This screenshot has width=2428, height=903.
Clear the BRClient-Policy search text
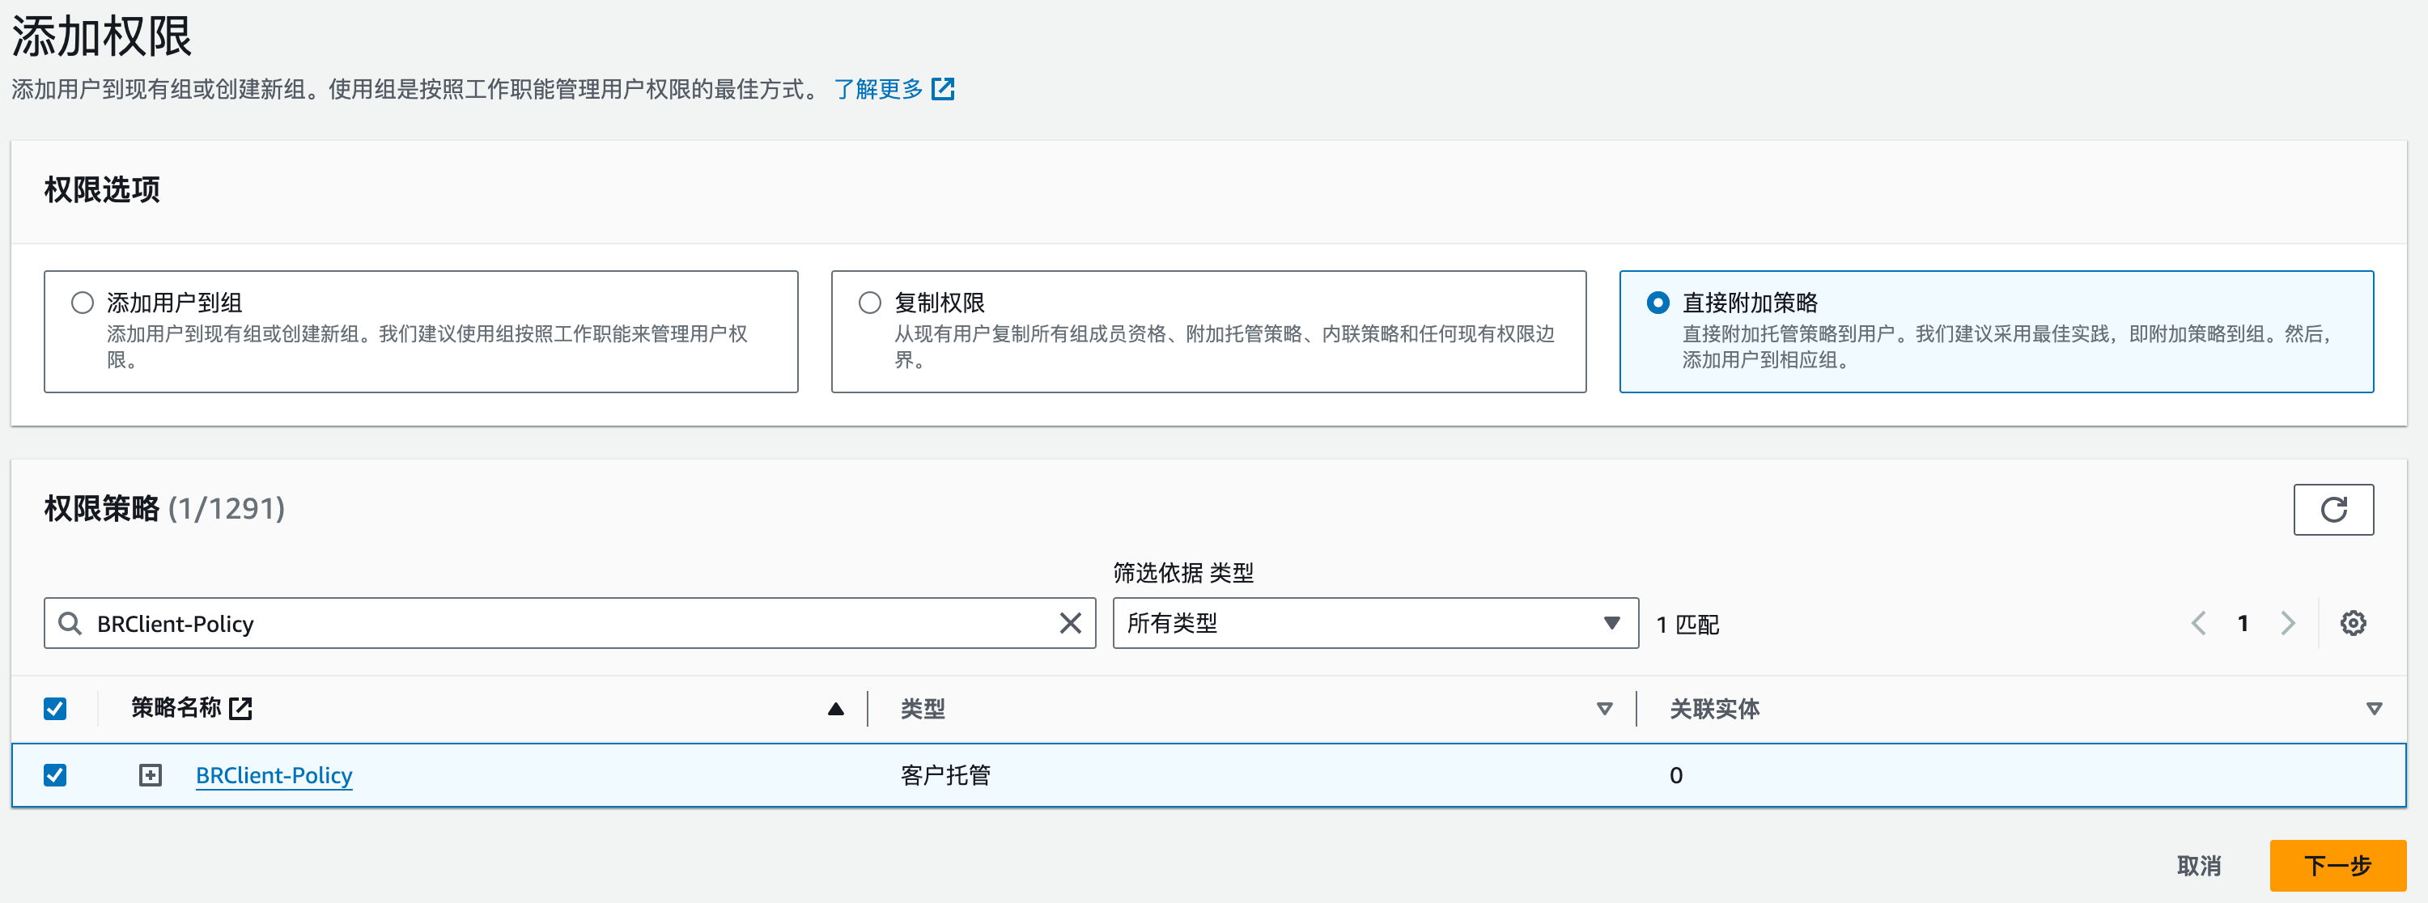[1070, 623]
